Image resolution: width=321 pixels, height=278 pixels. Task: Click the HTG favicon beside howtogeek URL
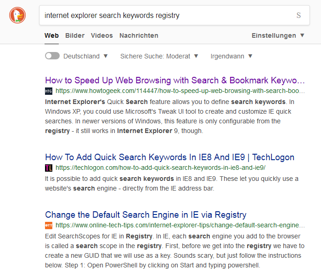coord(49,91)
